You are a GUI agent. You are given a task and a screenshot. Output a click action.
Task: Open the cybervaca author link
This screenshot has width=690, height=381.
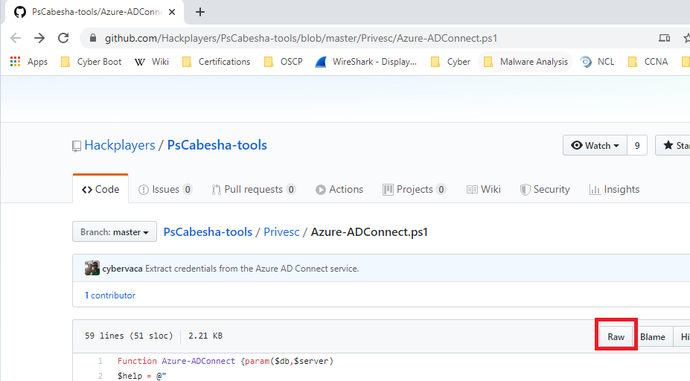click(122, 269)
